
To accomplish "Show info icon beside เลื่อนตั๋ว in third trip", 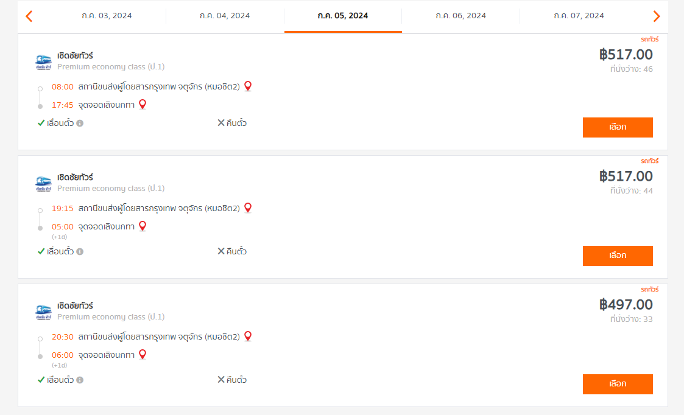I will point(80,380).
